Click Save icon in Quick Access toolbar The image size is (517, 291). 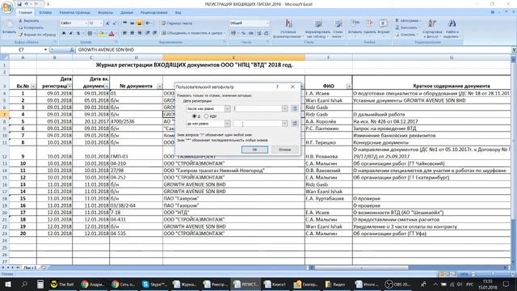tap(19, 4)
